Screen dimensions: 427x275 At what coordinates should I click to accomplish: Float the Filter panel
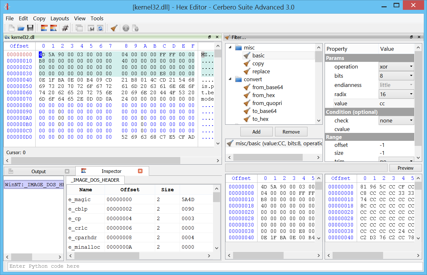tap(411, 37)
